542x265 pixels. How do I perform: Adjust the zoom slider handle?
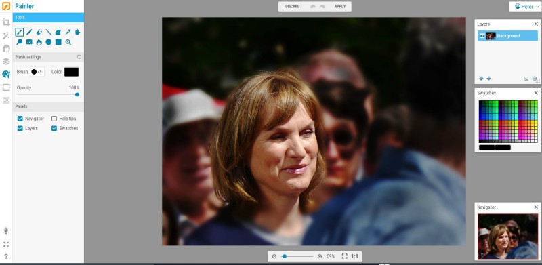point(284,256)
